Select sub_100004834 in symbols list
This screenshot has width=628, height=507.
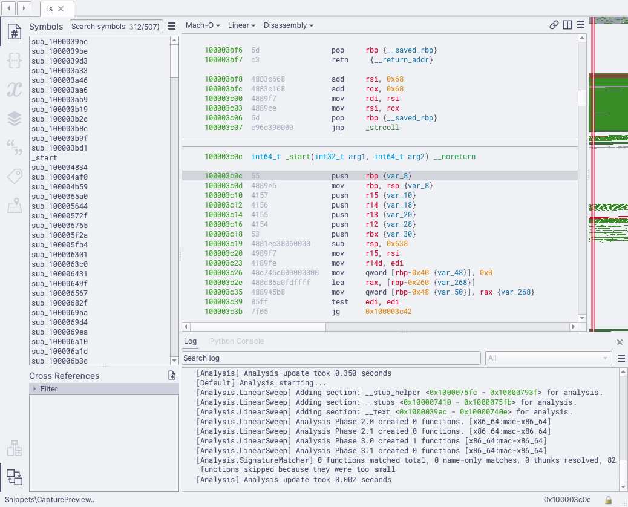pos(100,168)
